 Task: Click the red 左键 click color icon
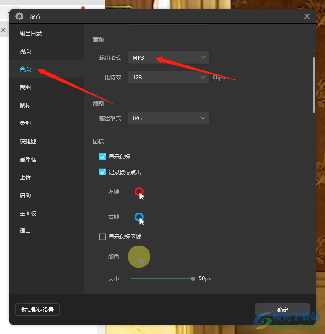click(x=139, y=193)
